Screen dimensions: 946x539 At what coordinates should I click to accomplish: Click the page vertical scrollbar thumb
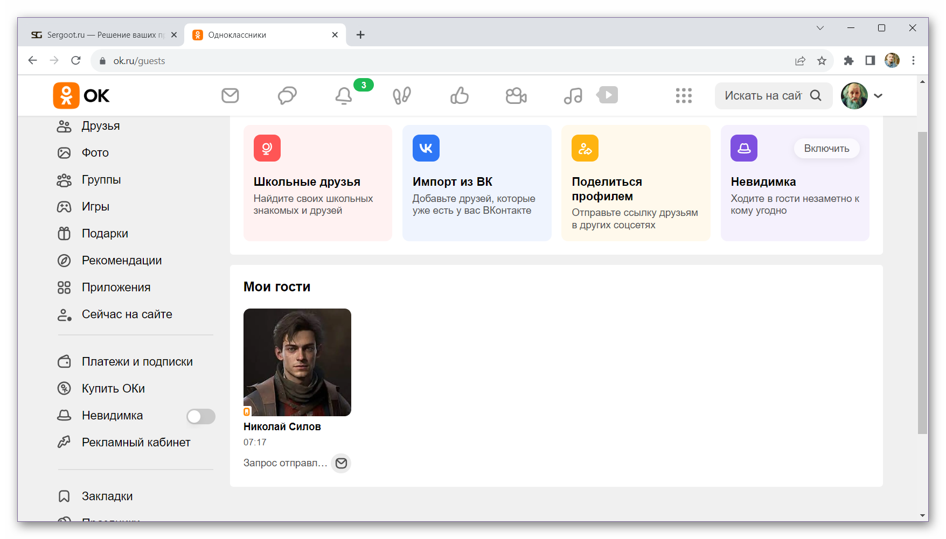coord(922,280)
